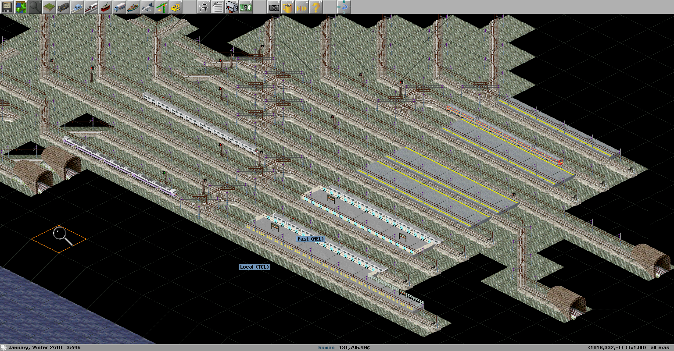Viewport: 674px width, 351px height.
Task: Open the crane special construction tools
Action: coord(161,7)
